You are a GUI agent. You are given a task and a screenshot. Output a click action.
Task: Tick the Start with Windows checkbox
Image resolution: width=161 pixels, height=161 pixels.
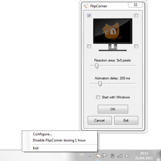click(98, 97)
